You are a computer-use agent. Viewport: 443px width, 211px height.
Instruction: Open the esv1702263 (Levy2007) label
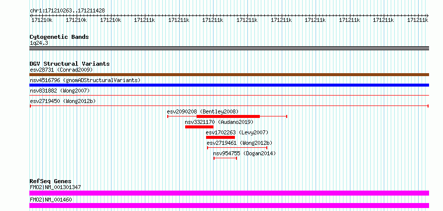[237, 132]
